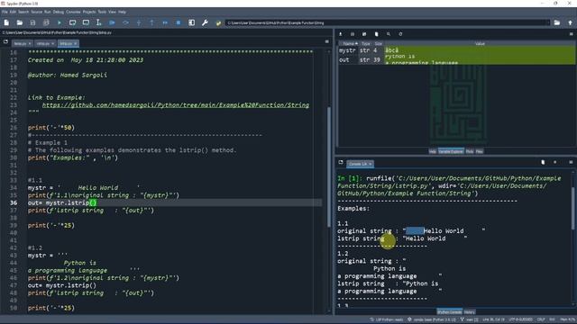Open the View menu
577x324 pixels.
click(112, 12)
